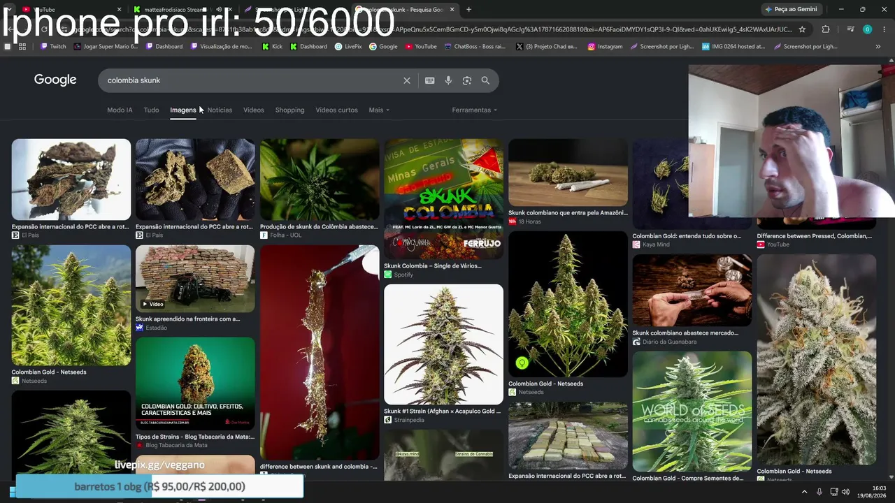
Task: Open the Twitch bookmark
Action: coord(54,47)
